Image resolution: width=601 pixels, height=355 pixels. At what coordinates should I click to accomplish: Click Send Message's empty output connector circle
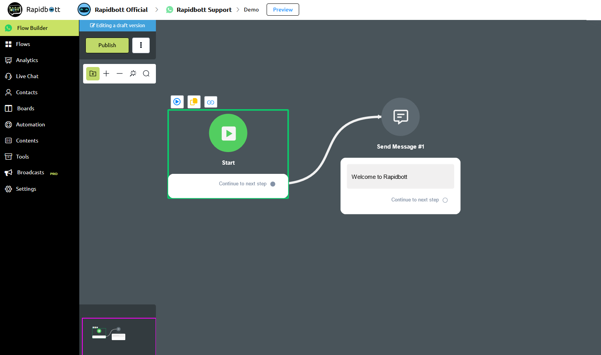(445, 200)
